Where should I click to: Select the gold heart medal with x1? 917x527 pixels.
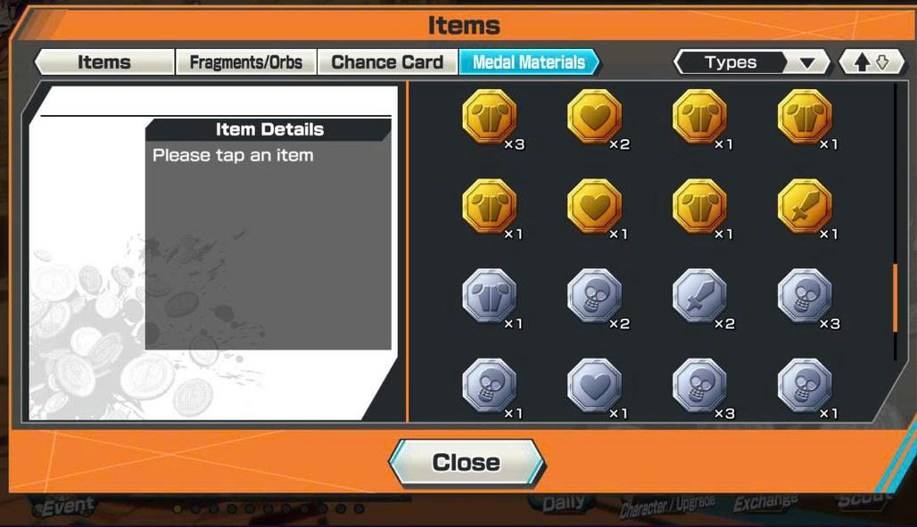coord(595,206)
